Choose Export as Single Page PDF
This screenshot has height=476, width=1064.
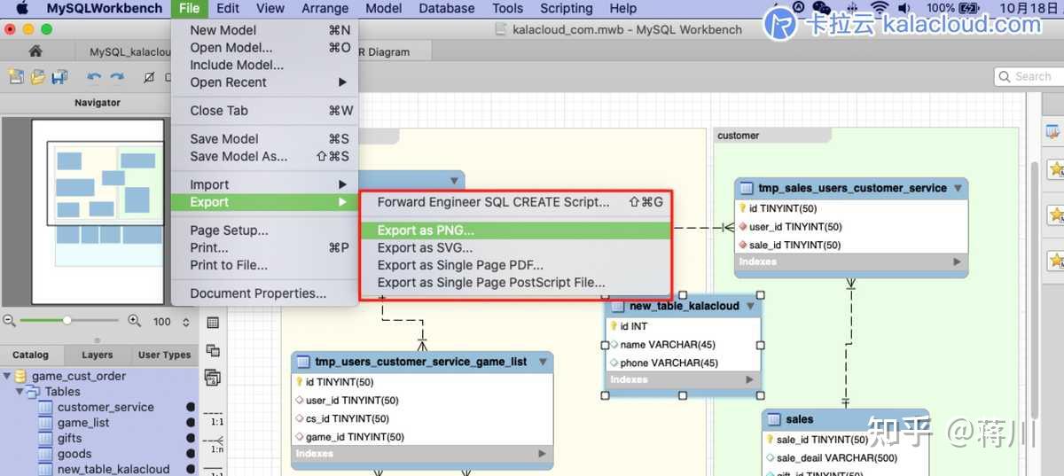pyautogui.click(x=515, y=265)
